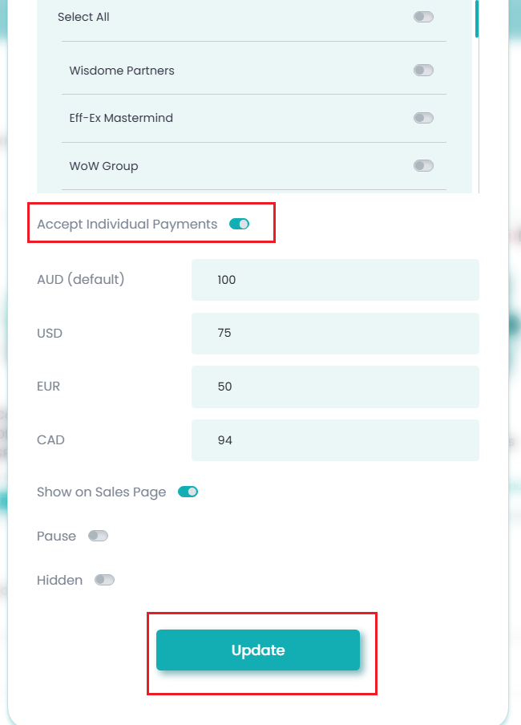This screenshot has height=725, width=521.
Task: Enable the Hidden toggle
Action: click(104, 580)
